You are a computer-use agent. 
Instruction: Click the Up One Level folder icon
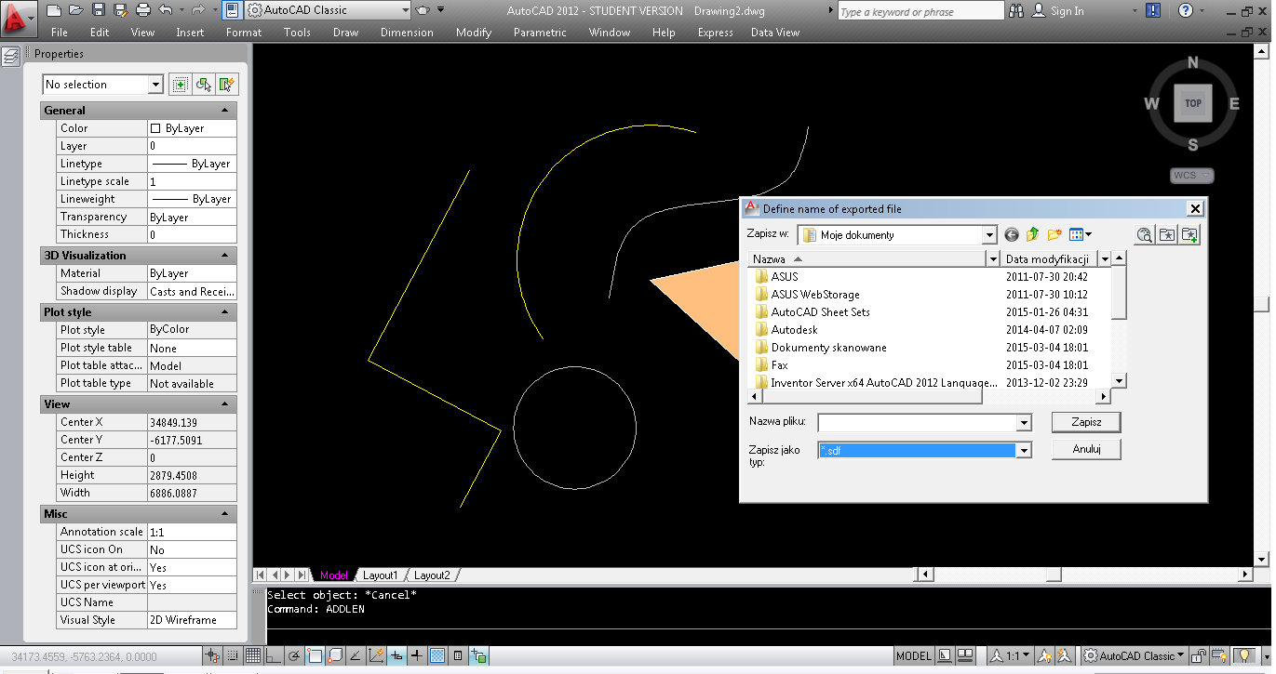pos(1033,235)
